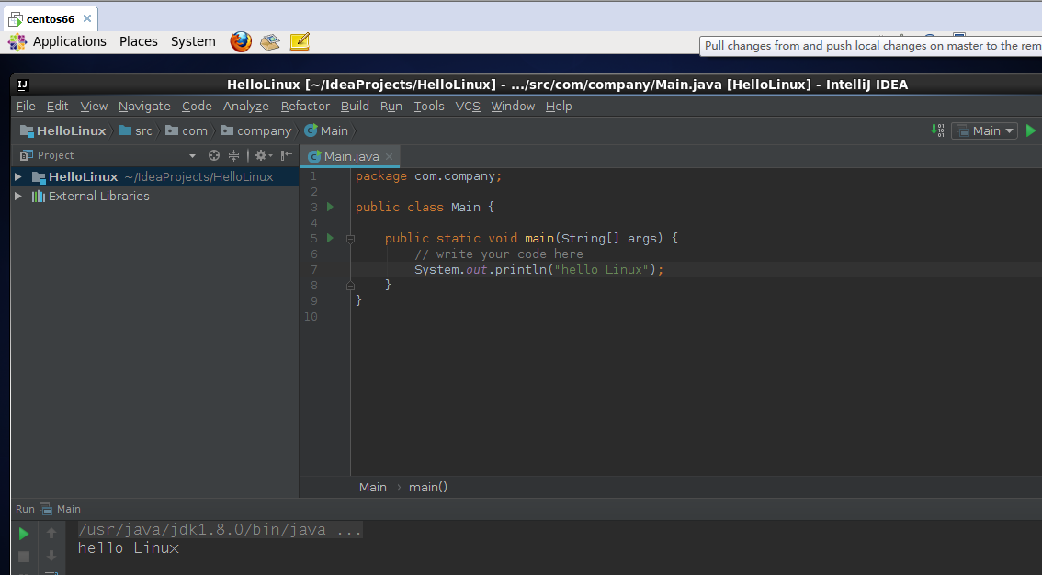Open the Analyze menu
This screenshot has height=575, width=1042.
pyautogui.click(x=246, y=107)
